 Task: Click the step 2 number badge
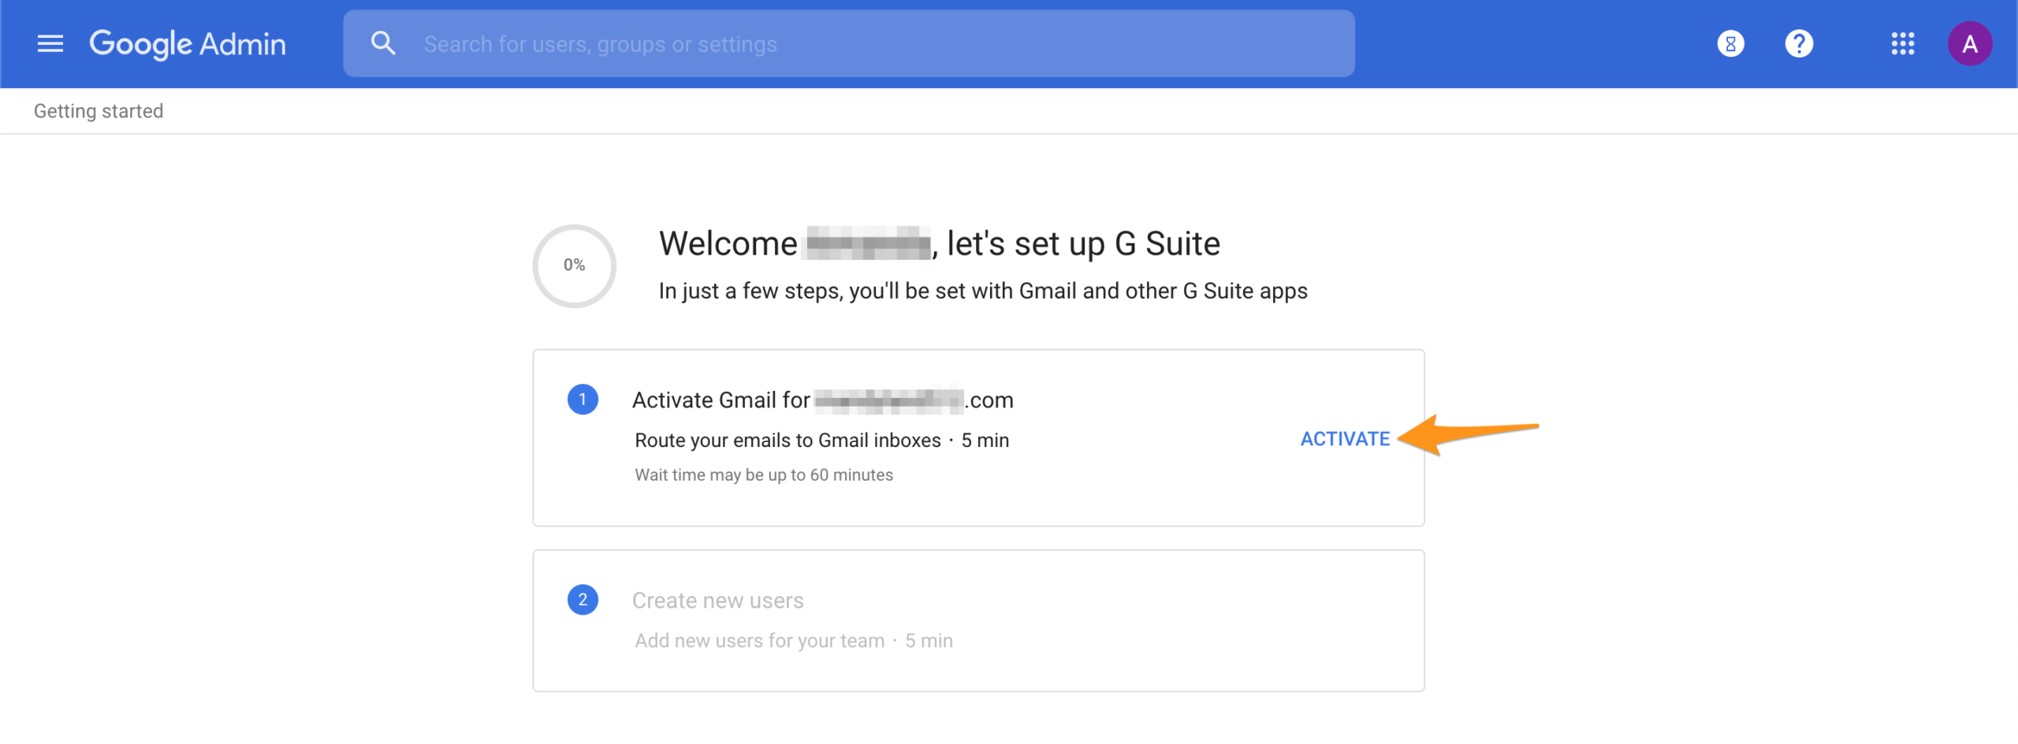click(x=583, y=600)
